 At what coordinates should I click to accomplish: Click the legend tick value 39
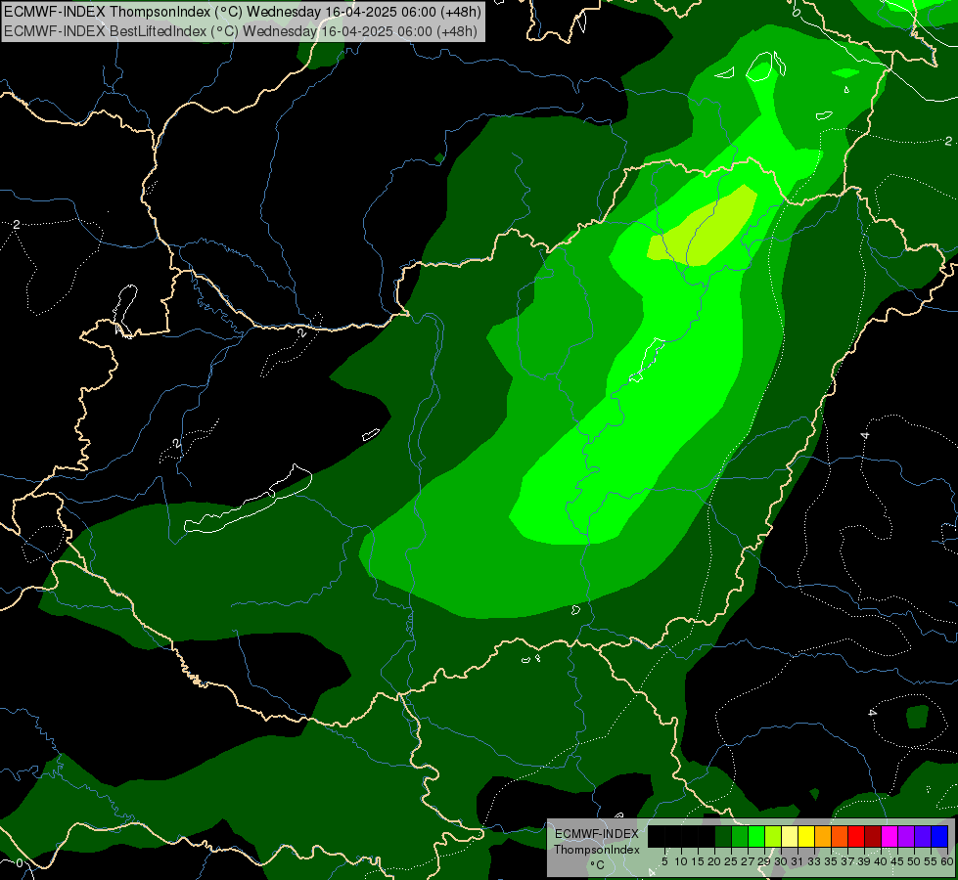click(864, 861)
